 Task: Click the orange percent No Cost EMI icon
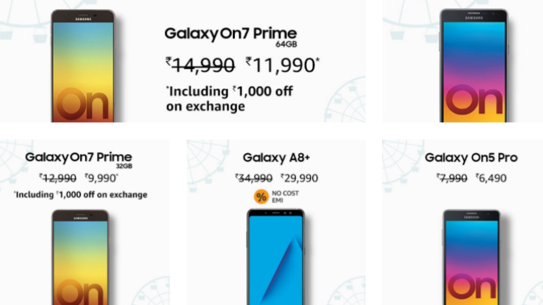pyautogui.click(x=261, y=197)
